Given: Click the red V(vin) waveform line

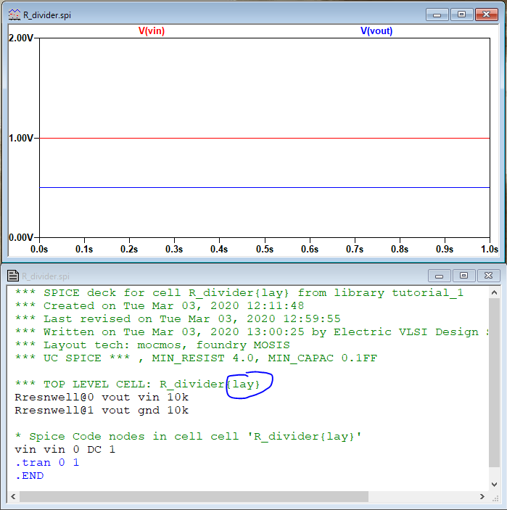Looking at the screenshot, I should tap(265, 139).
